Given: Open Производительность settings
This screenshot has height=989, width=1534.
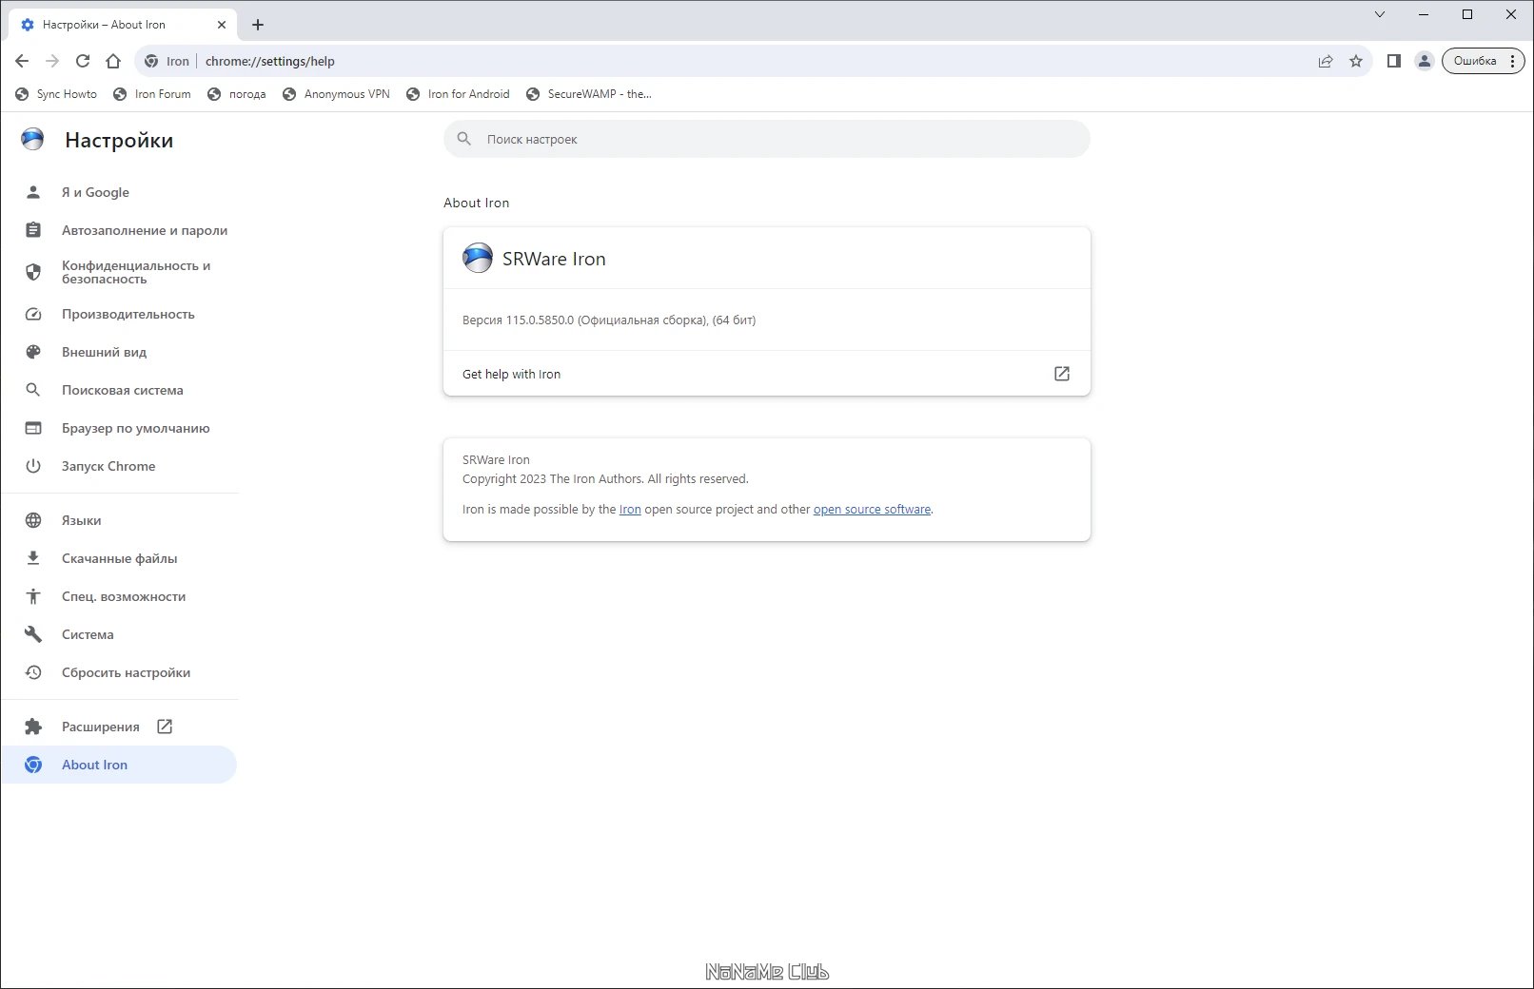Looking at the screenshot, I should (119, 314).
